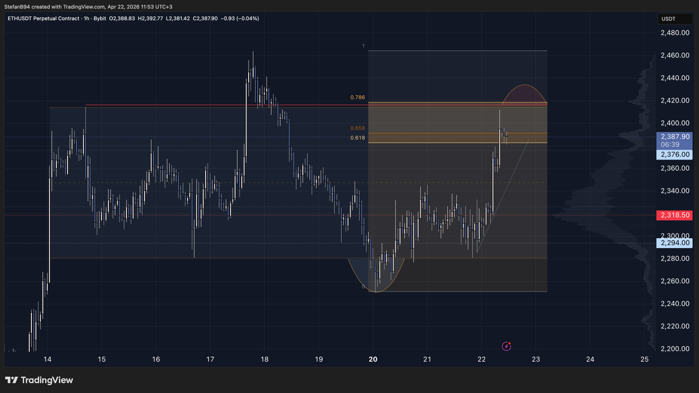
Task: Select the 0.658 Fibonacci level label
Action: pyautogui.click(x=358, y=128)
